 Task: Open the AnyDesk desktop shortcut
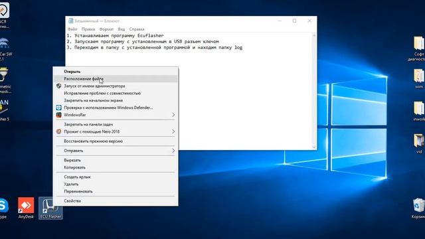point(26,208)
